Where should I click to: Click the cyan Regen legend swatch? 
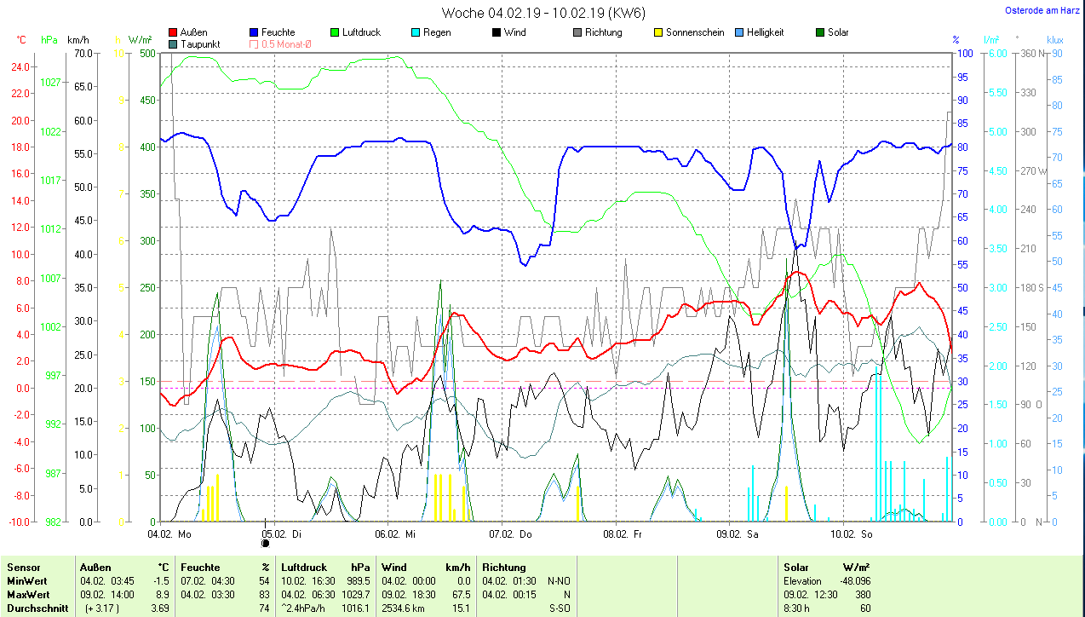click(x=416, y=33)
